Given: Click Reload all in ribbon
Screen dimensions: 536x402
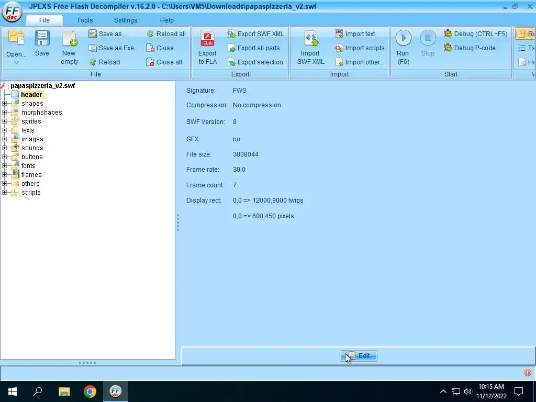Looking at the screenshot, I should click(x=166, y=34).
